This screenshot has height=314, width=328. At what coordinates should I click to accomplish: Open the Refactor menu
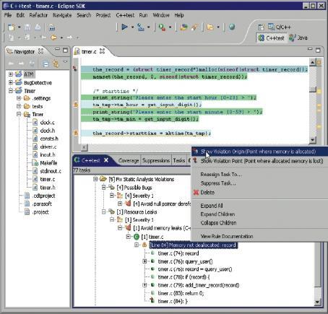point(38,15)
